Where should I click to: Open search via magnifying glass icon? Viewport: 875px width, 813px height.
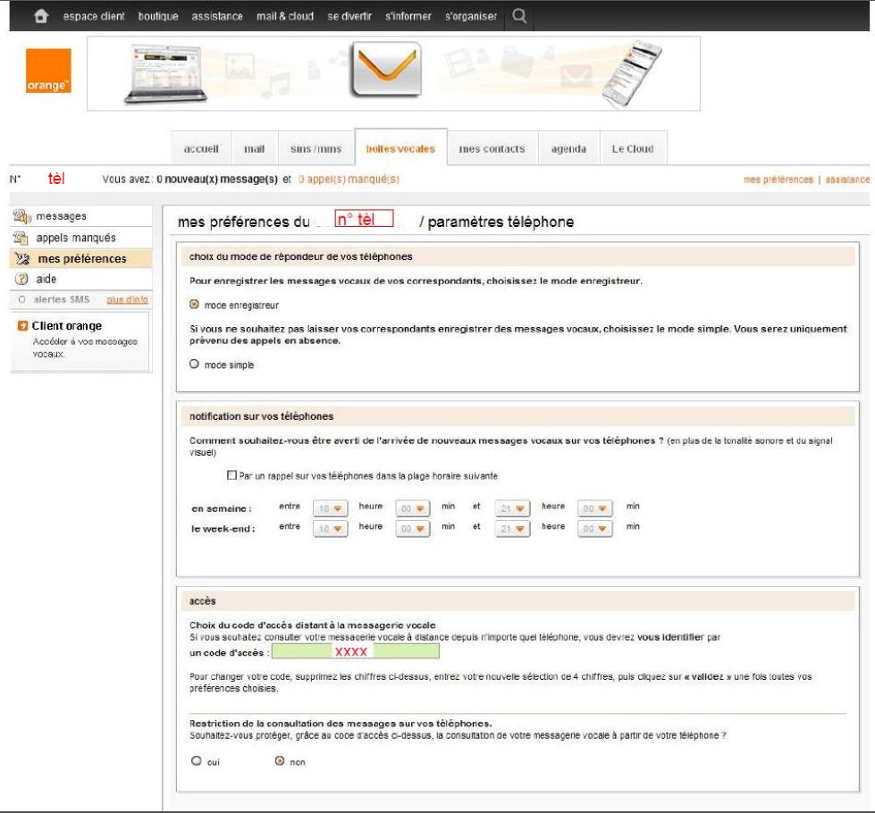(518, 16)
